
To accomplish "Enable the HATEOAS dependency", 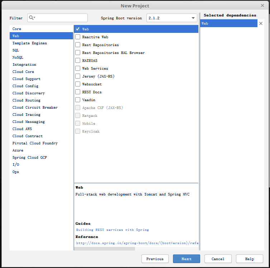I will tap(78, 60).
